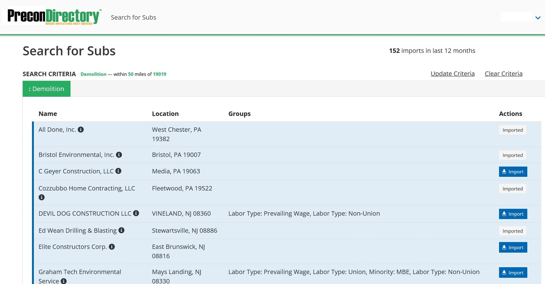Click the Actions column header
The width and height of the screenshot is (545, 284).
pos(510,114)
